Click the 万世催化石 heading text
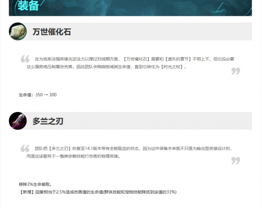 point(51,32)
